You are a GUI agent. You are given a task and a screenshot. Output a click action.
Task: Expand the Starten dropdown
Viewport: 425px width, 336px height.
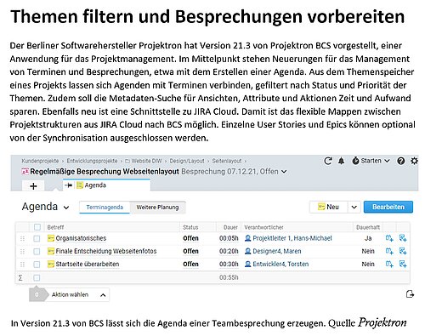(387, 161)
